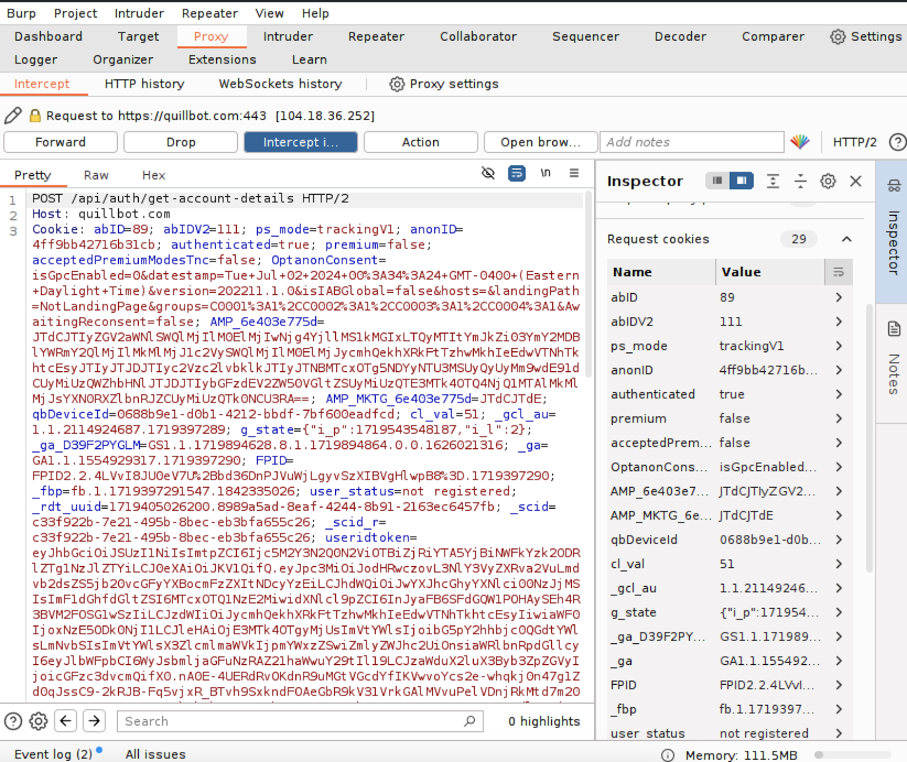Screen dimensions: 907x762
Task: Toggle show newline characters \n
Action: 545,173
